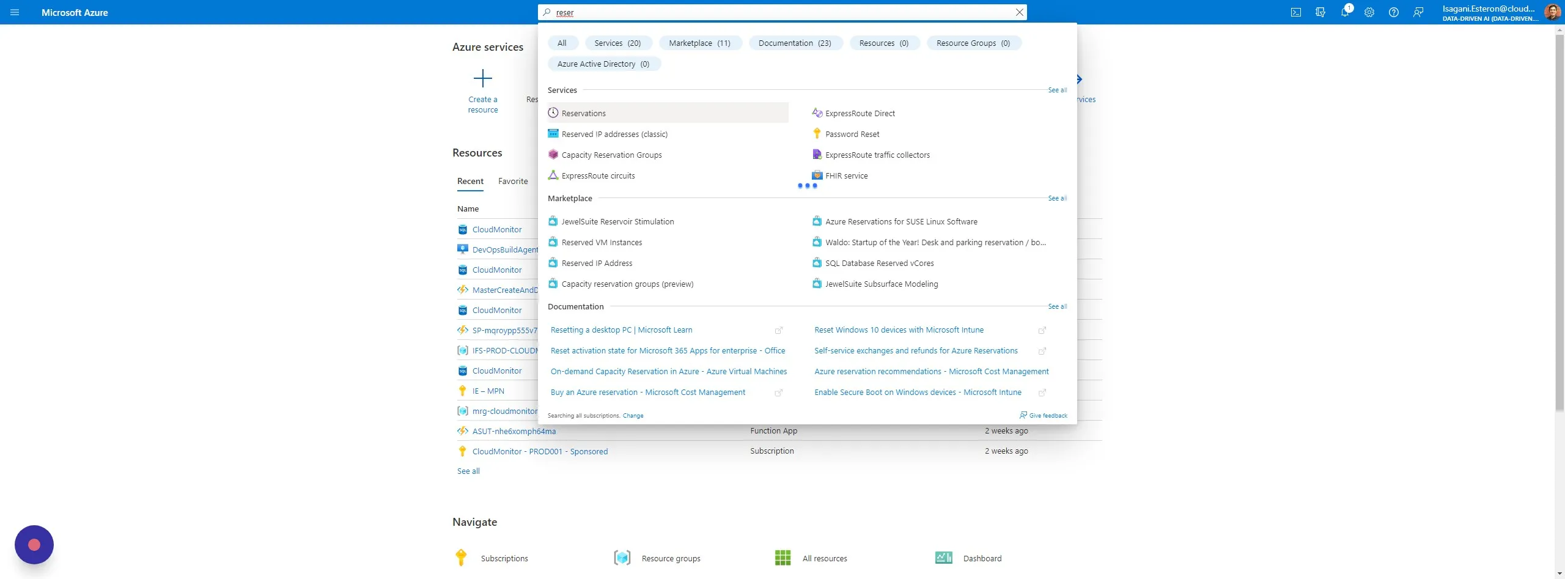
Task: Switch to the Favorite resources tab
Action: [x=513, y=181]
